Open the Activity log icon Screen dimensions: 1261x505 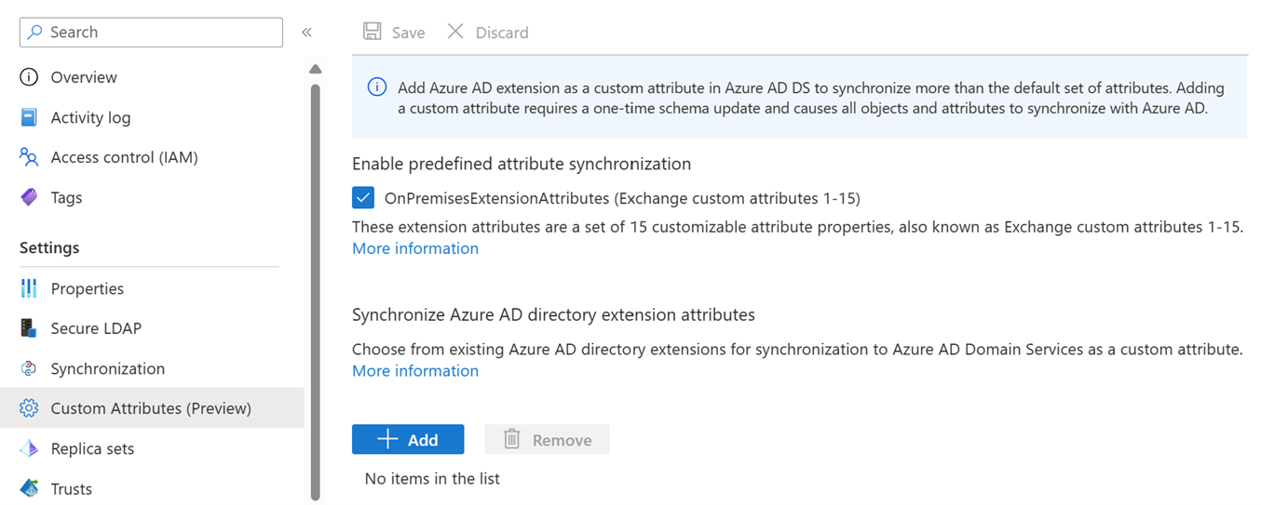point(29,117)
